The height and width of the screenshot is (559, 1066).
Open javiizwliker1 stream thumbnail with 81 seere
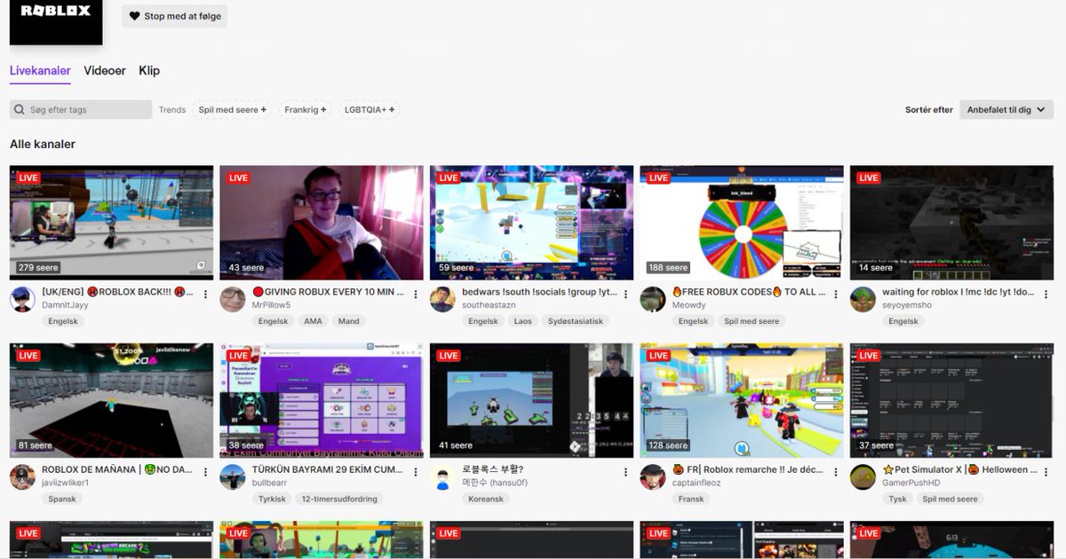111,400
